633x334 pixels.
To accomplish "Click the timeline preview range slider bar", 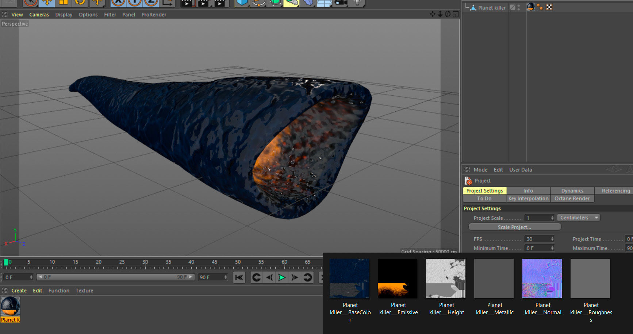I will point(116,277).
